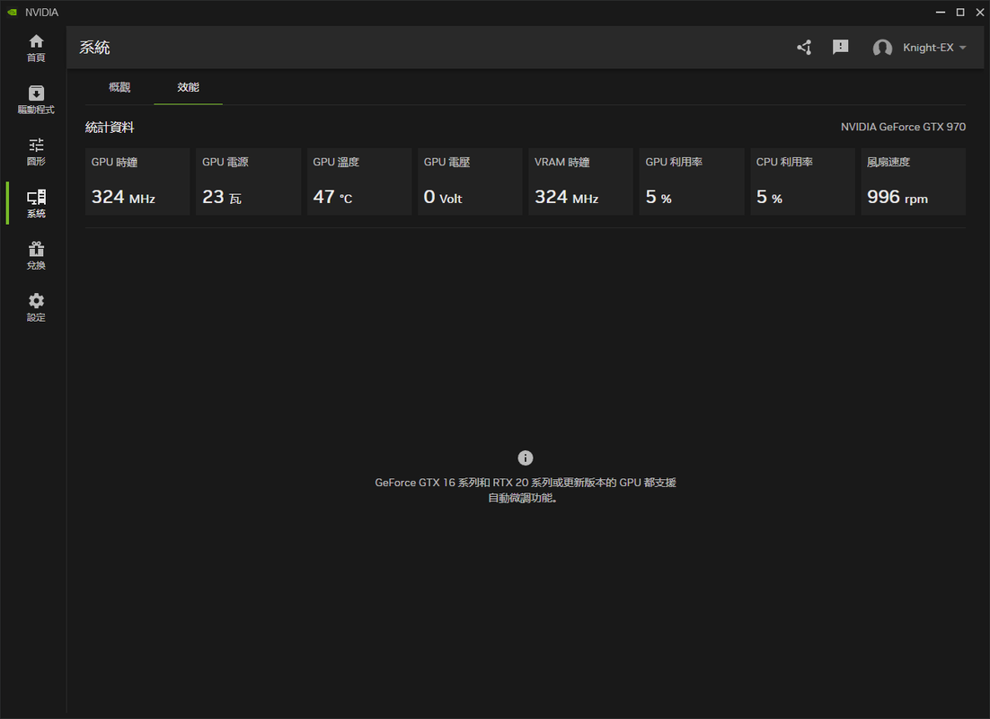
Task: Switch to the 效能 tab
Action: pyautogui.click(x=188, y=87)
